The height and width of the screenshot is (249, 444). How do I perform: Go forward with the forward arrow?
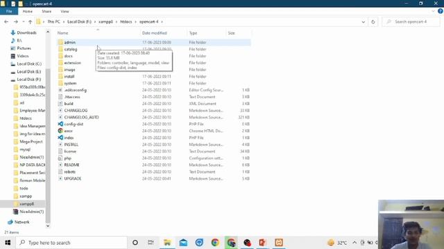pyautogui.click(x=16, y=21)
